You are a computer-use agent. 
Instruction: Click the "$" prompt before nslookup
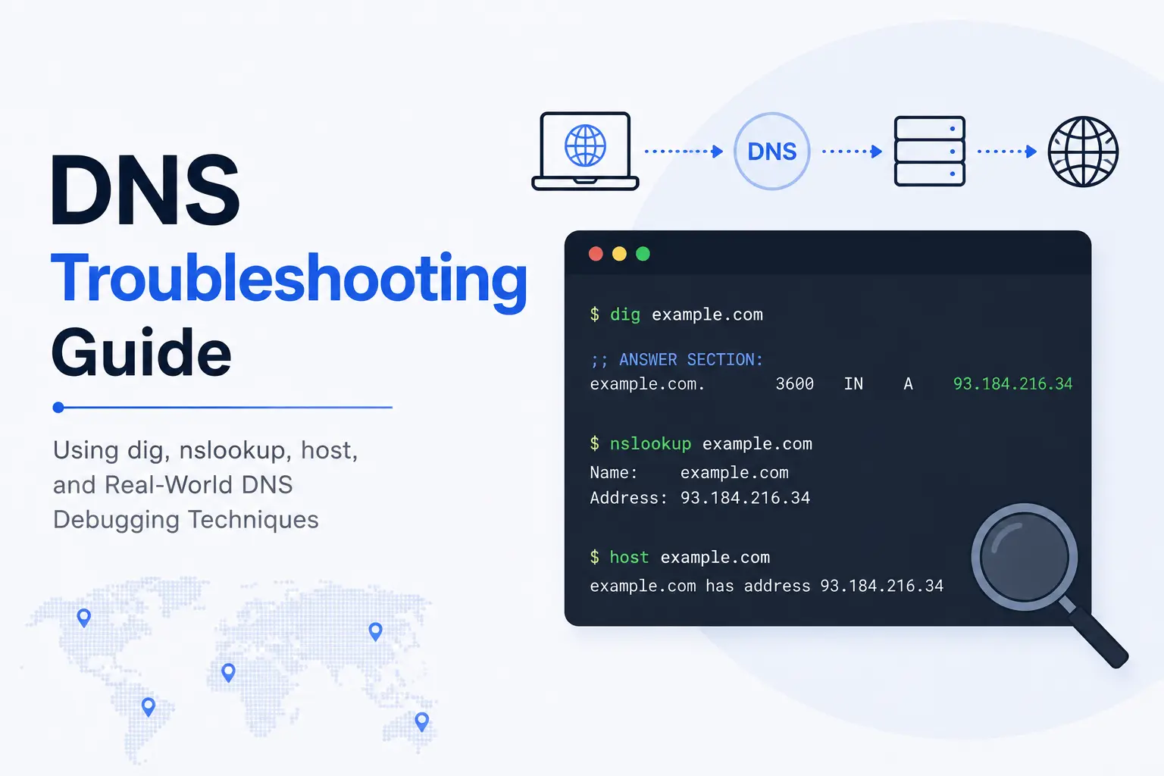(x=595, y=444)
